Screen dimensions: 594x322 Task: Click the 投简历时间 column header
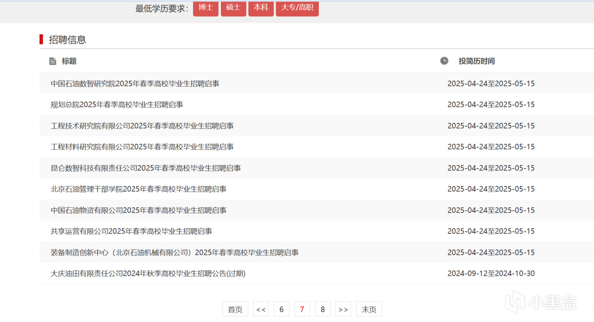pos(477,61)
